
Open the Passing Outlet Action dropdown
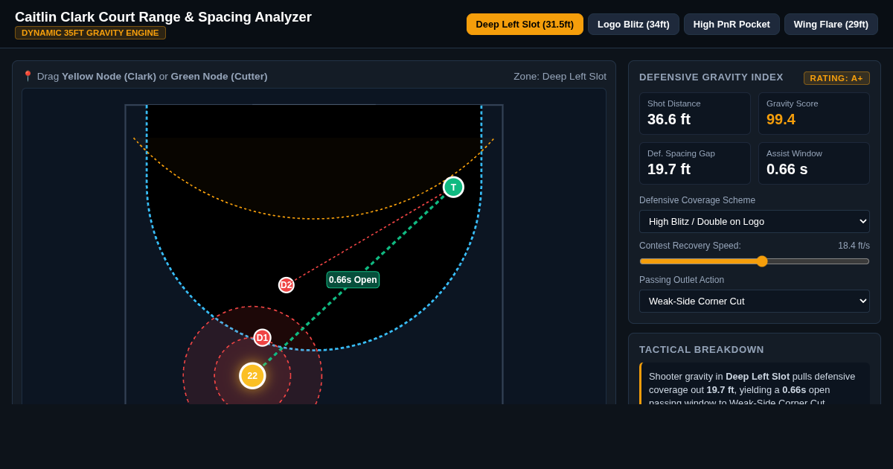coord(755,301)
